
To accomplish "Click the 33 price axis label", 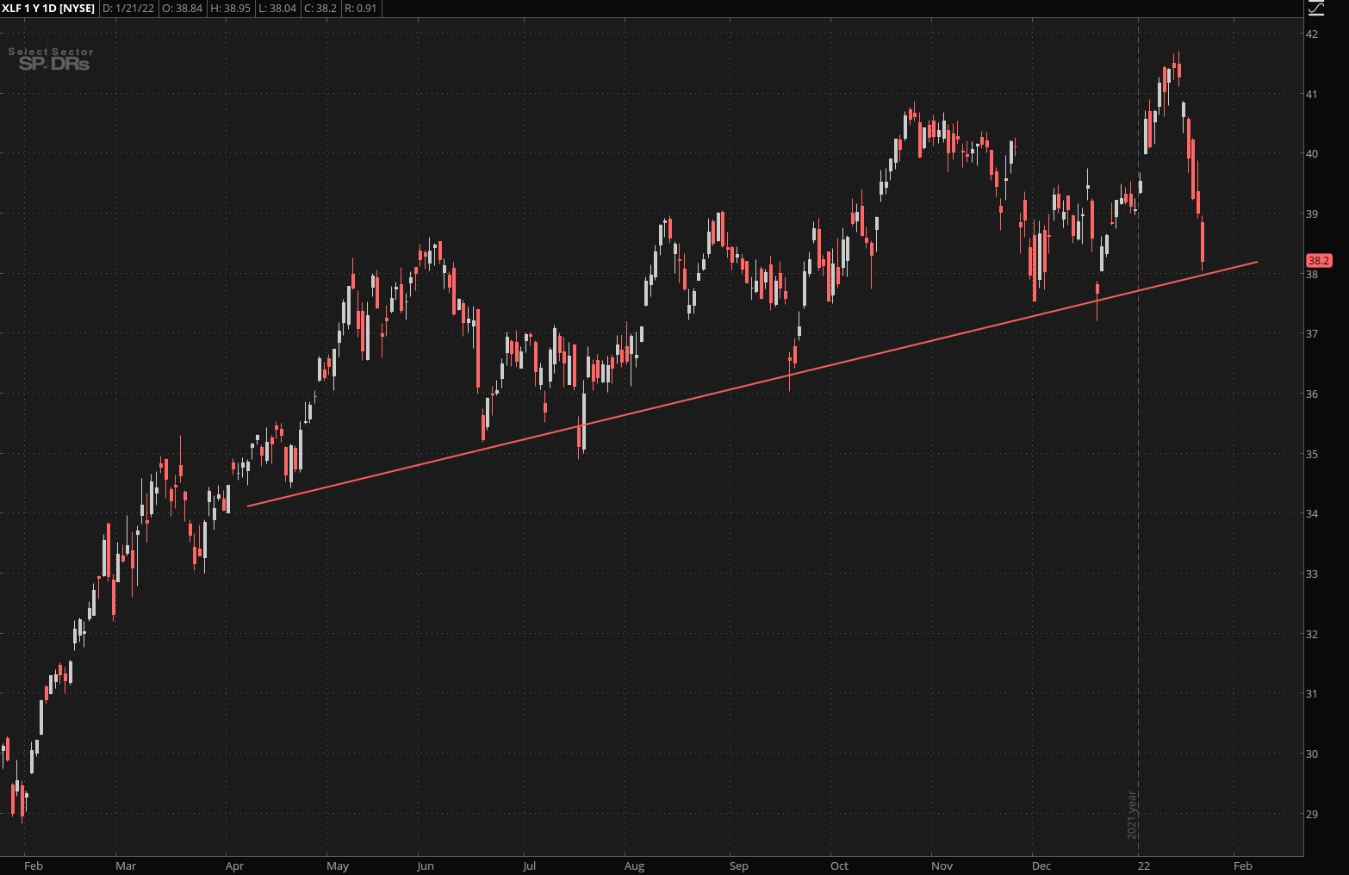I will (x=1312, y=574).
